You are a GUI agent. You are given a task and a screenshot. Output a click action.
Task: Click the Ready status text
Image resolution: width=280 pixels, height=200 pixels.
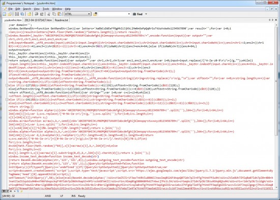pos(81,196)
